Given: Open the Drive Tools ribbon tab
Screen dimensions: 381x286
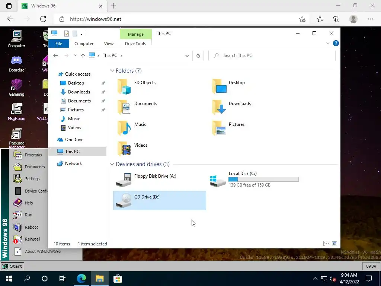Looking at the screenshot, I should pos(135,44).
